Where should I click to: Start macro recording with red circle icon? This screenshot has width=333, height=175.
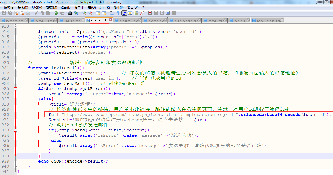click(x=150, y=13)
